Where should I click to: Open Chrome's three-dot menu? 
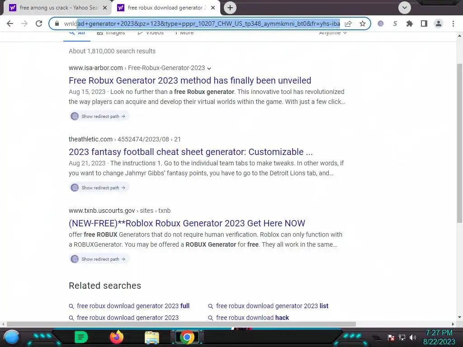(453, 23)
